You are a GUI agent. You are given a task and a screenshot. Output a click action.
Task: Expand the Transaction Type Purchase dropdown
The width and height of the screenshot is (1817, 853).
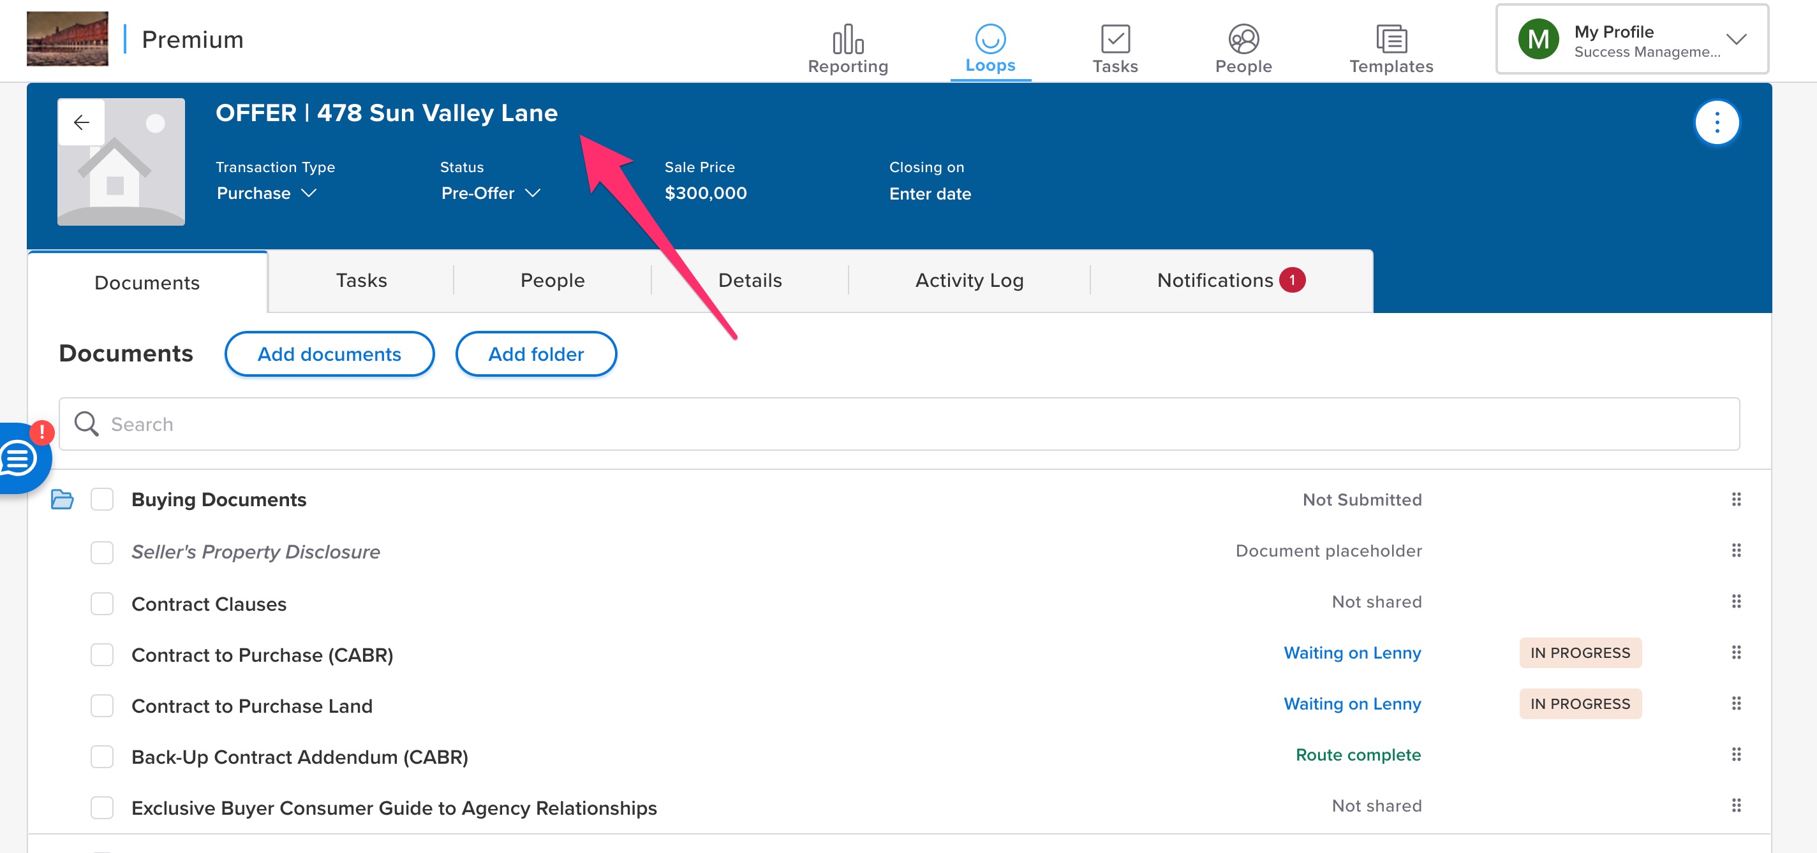coord(267,193)
